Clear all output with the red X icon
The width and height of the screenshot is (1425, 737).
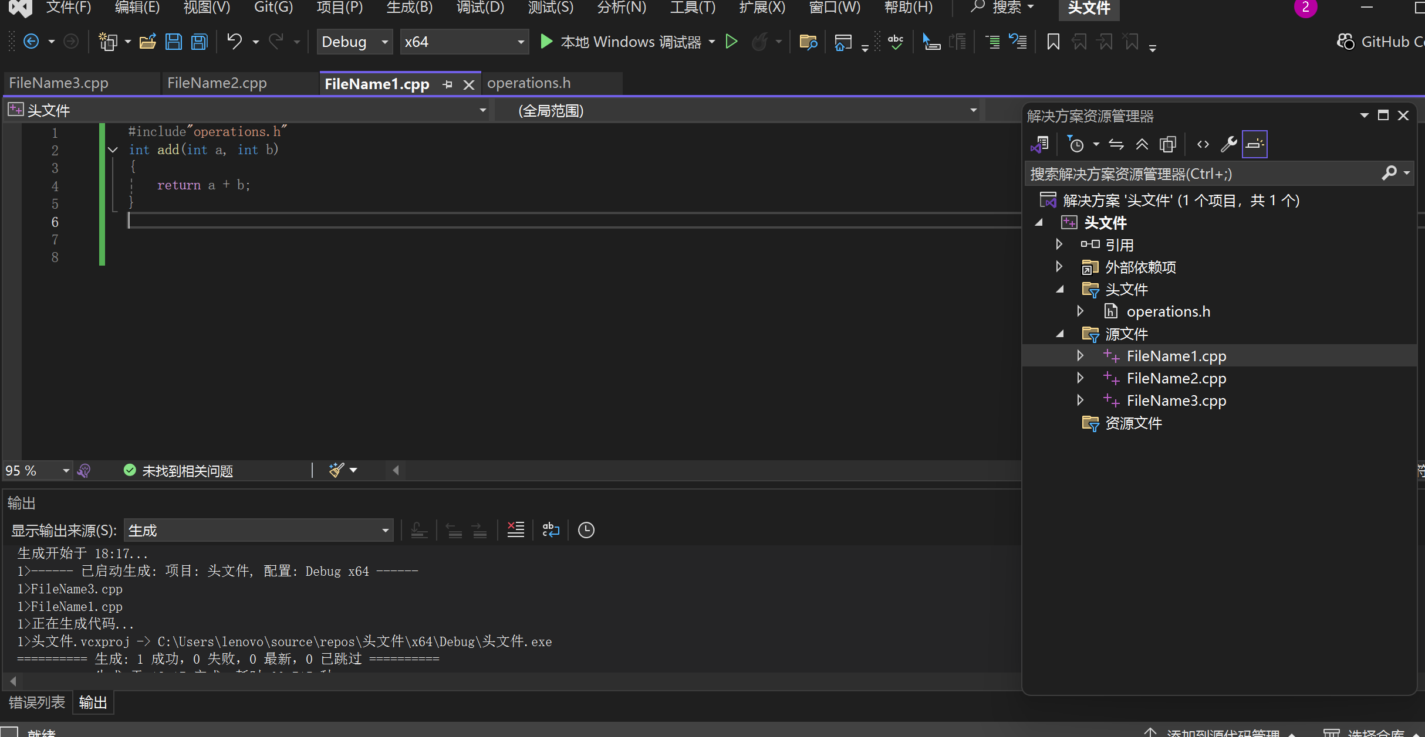pos(515,530)
